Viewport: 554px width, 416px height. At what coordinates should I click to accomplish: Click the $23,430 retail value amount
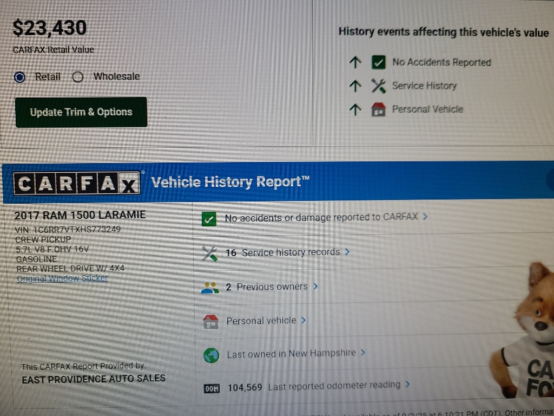49,28
